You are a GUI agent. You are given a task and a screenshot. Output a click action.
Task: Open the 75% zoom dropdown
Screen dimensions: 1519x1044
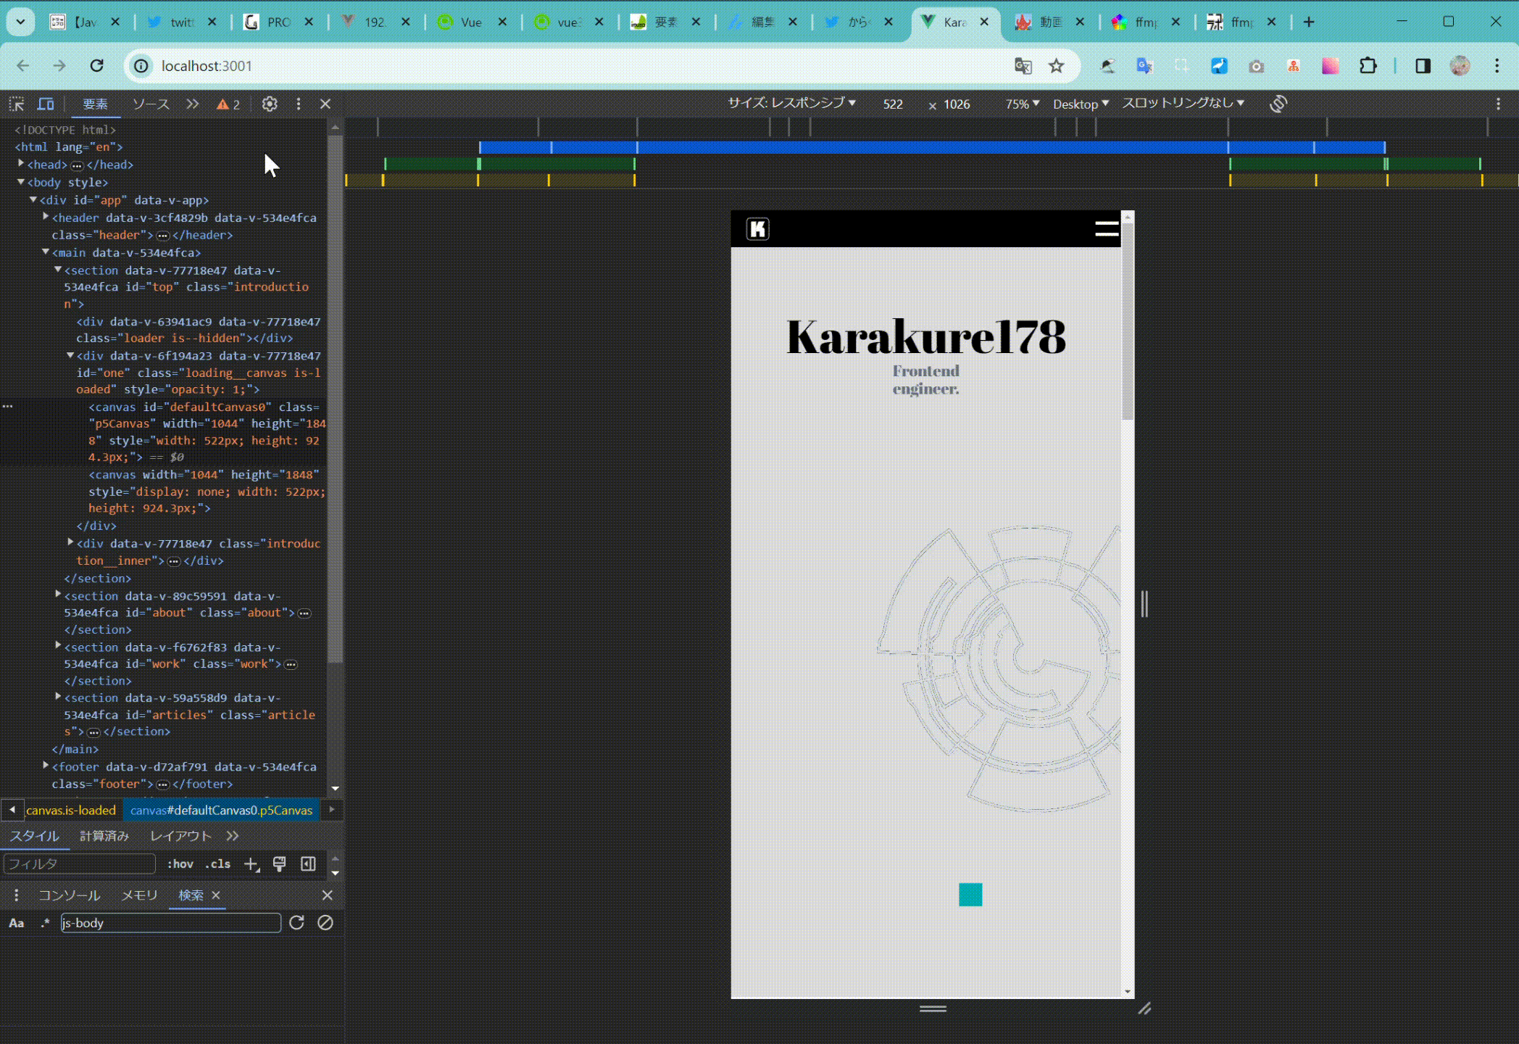pos(1022,104)
